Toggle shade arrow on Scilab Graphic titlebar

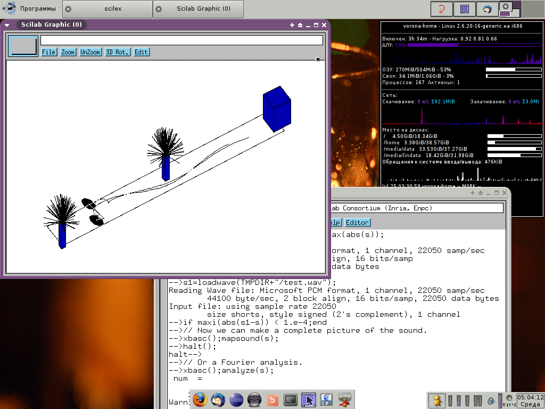[300, 25]
